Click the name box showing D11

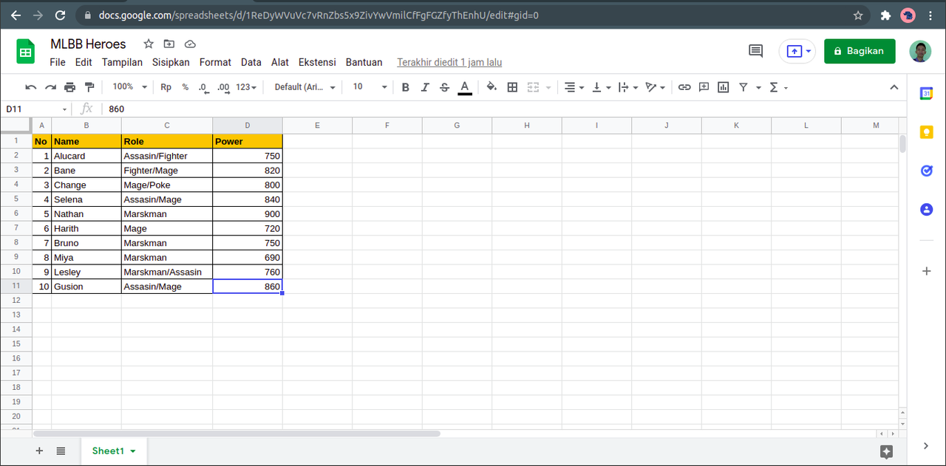pos(36,109)
